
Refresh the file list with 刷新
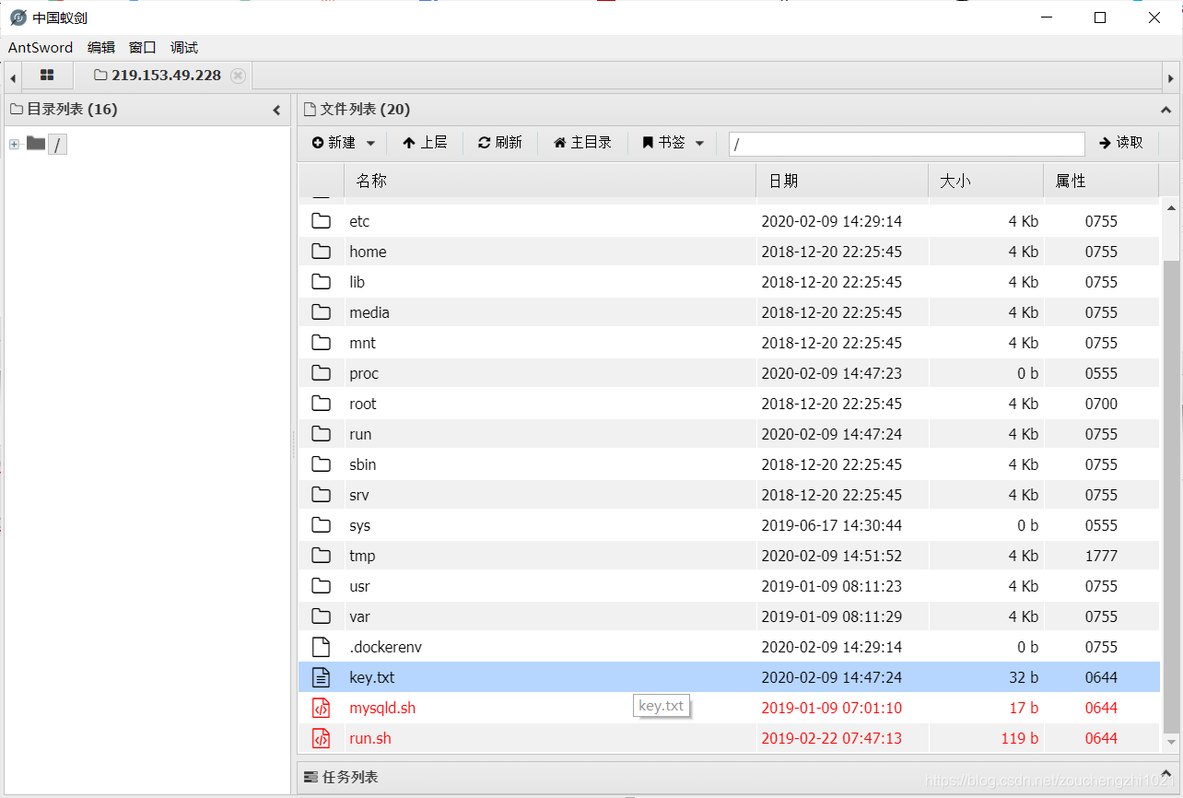(x=500, y=143)
